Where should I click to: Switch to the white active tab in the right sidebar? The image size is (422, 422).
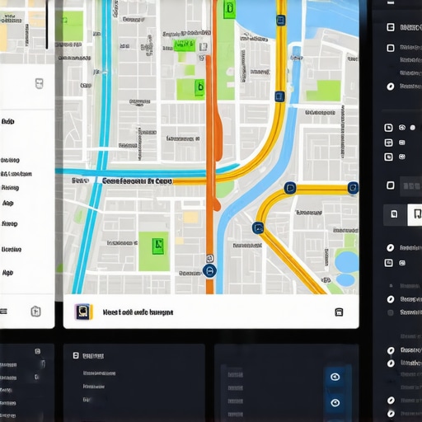[x=415, y=214]
